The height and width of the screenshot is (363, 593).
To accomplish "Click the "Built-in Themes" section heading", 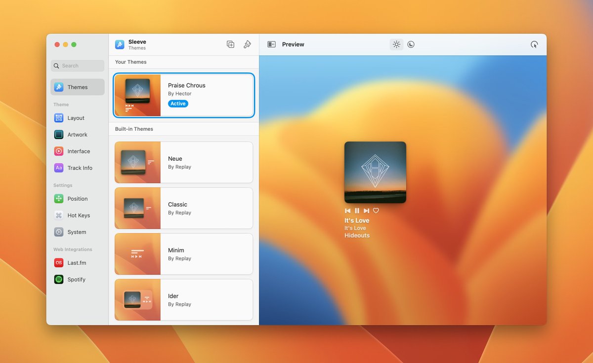I will coord(134,129).
